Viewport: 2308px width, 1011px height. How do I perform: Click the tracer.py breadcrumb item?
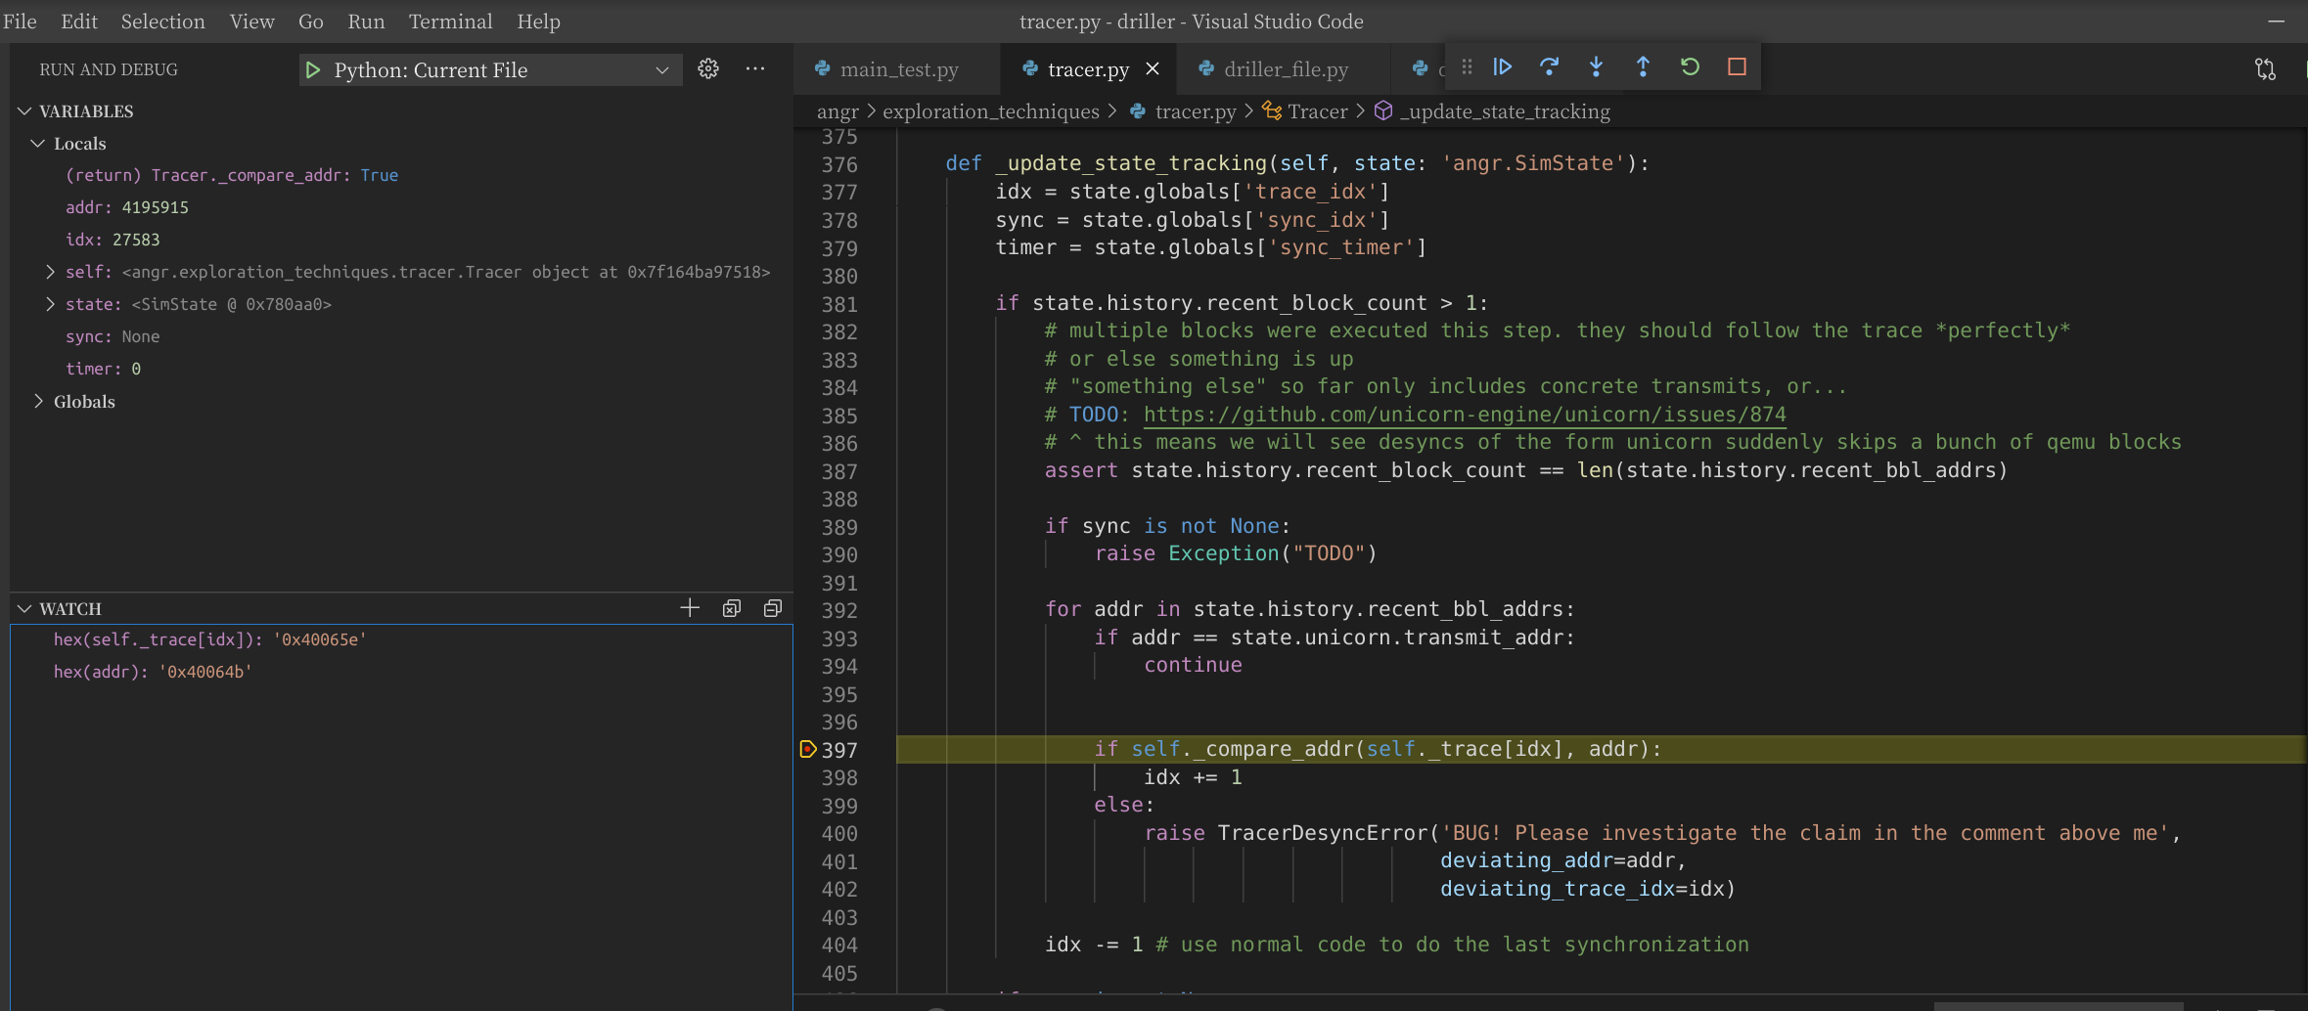[1195, 111]
